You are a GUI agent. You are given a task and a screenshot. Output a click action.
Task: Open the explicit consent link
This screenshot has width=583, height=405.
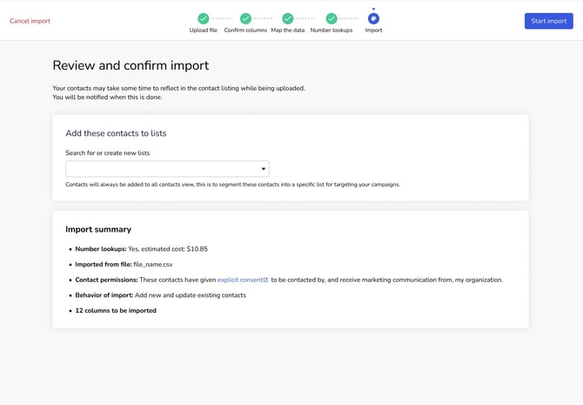tap(240, 280)
